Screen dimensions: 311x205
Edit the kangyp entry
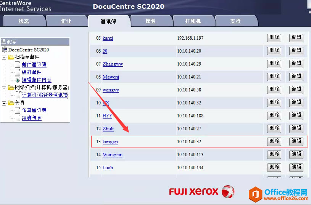point(296,142)
